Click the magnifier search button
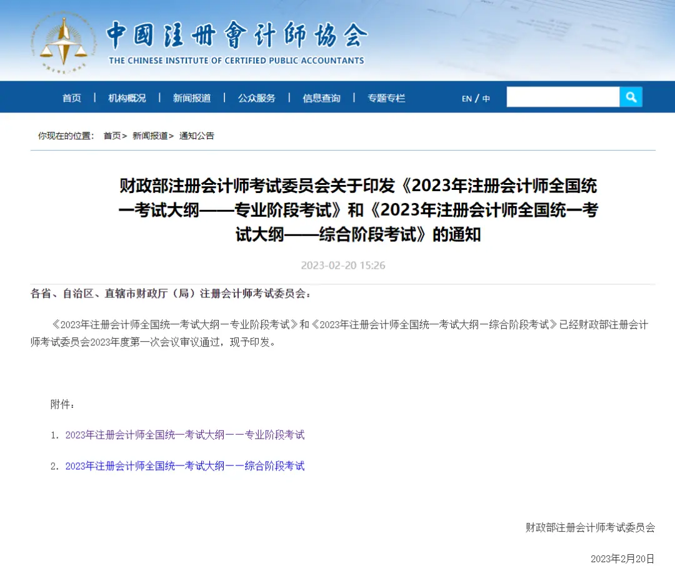 click(631, 97)
